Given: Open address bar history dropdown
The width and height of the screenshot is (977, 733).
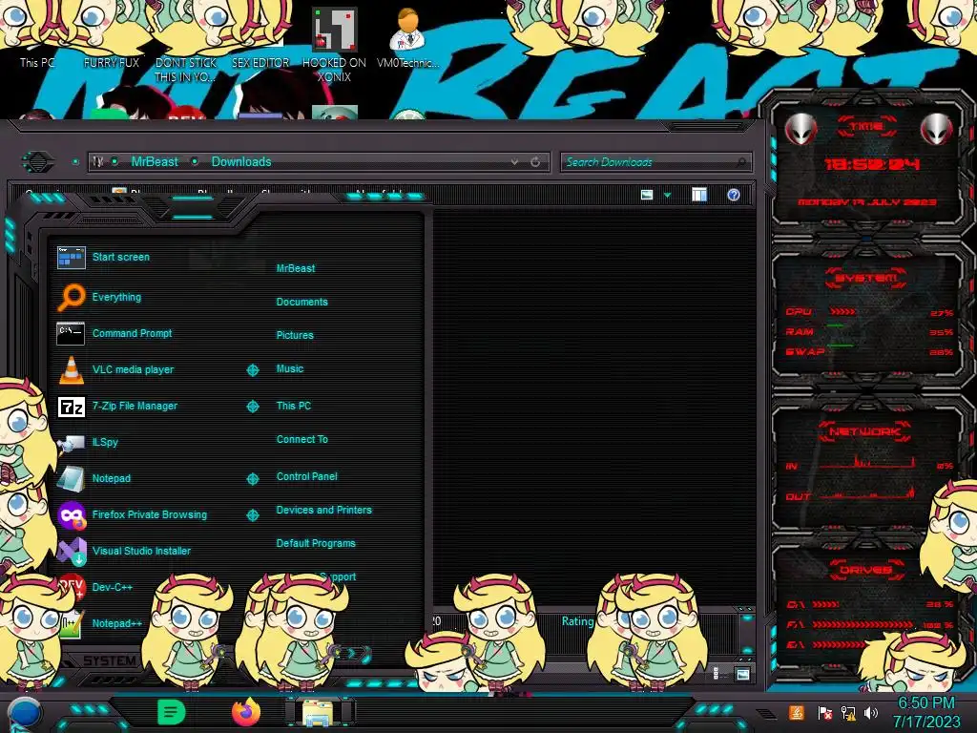Looking at the screenshot, I should click(514, 161).
